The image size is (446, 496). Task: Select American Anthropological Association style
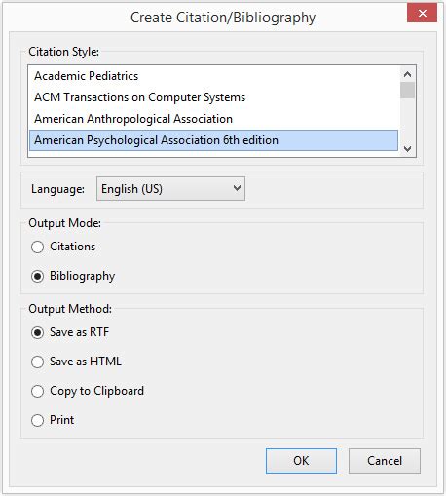point(213,119)
